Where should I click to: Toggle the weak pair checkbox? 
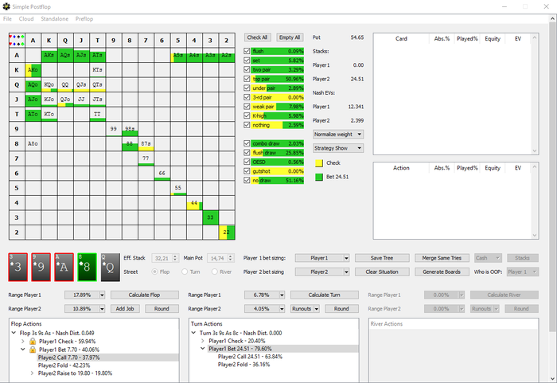[x=247, y=107]
